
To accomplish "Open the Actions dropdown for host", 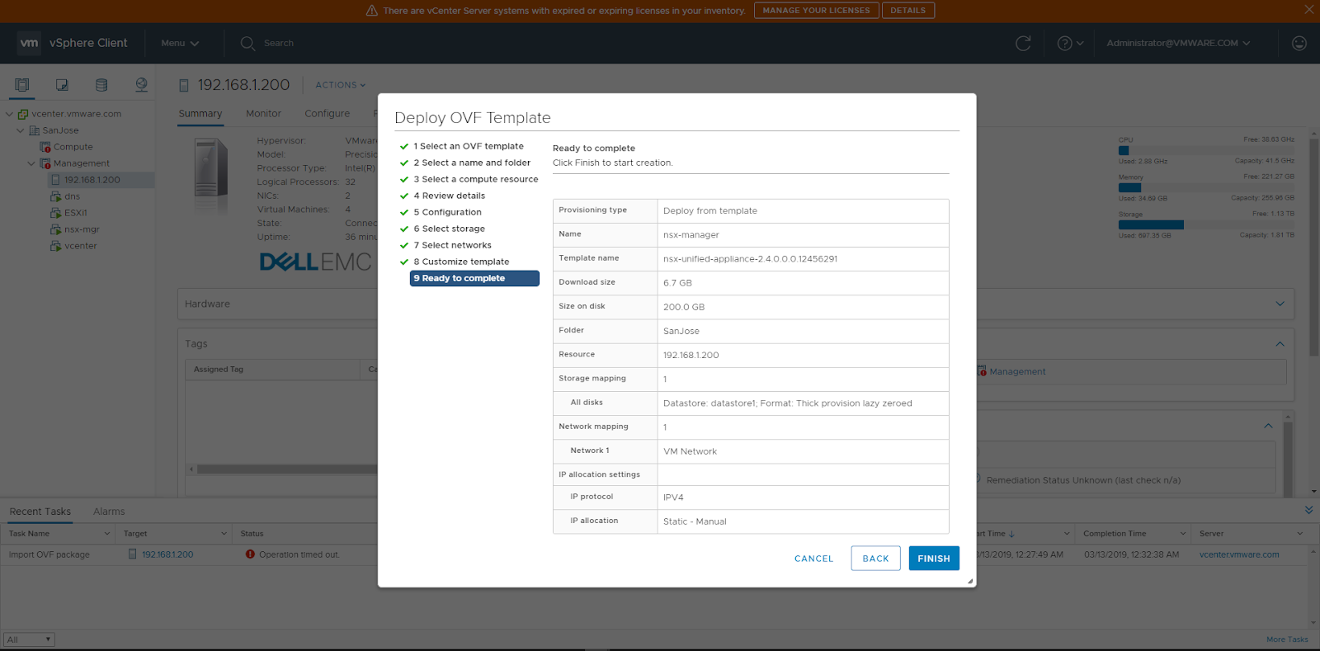I will point(340,85).
